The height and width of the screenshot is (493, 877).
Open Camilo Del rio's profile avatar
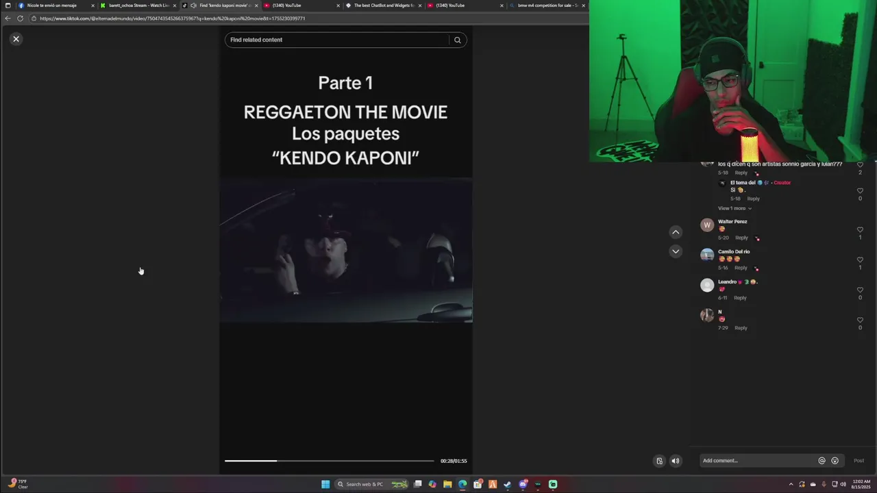pyautogui.click(x=707, y=255)
